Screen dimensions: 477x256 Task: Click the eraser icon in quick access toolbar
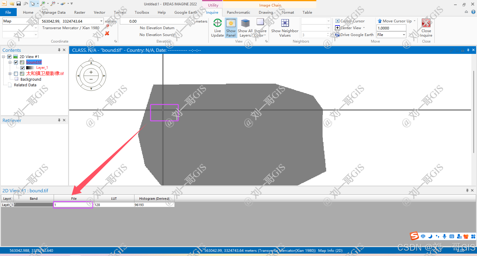click(63, 4)
